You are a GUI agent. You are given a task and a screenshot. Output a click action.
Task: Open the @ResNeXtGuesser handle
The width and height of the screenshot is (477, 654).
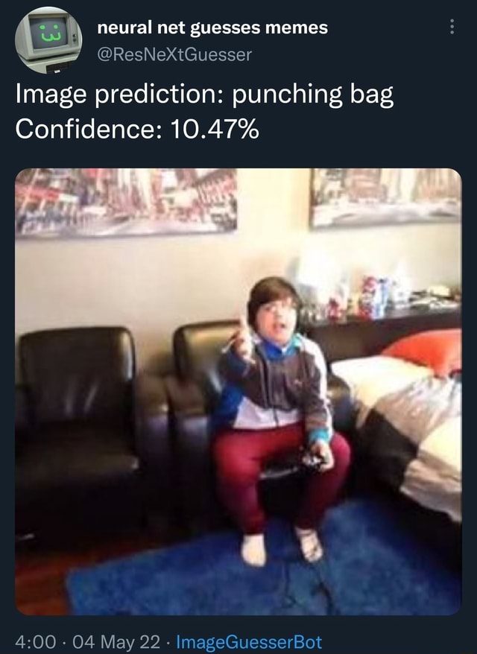tap(174, 54)
